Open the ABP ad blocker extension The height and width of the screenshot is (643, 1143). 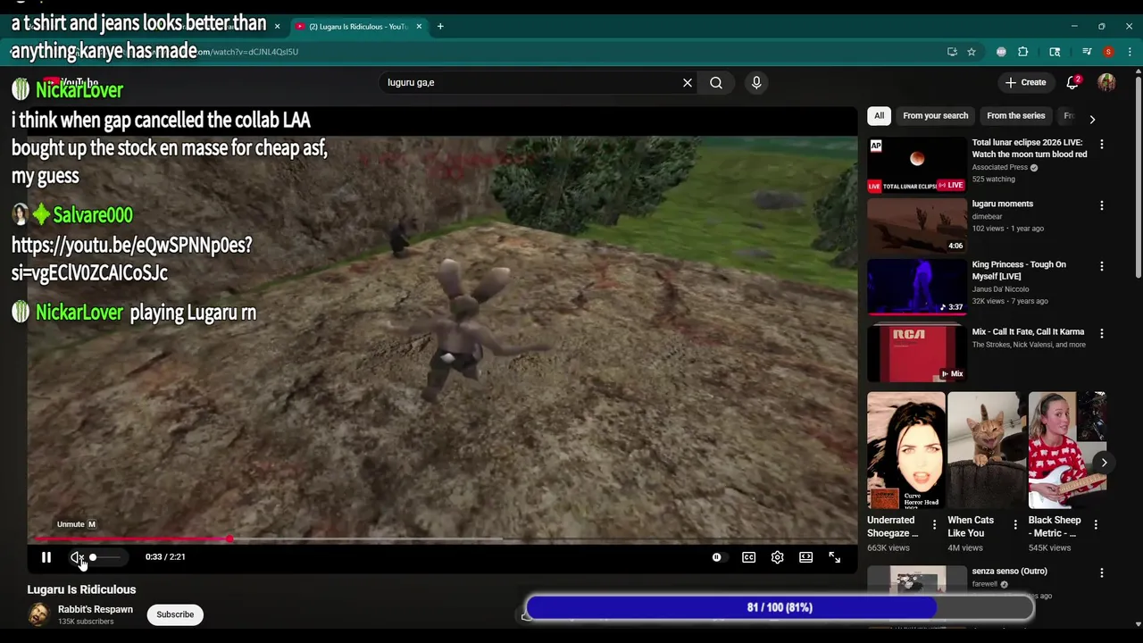pos(1001,52)
